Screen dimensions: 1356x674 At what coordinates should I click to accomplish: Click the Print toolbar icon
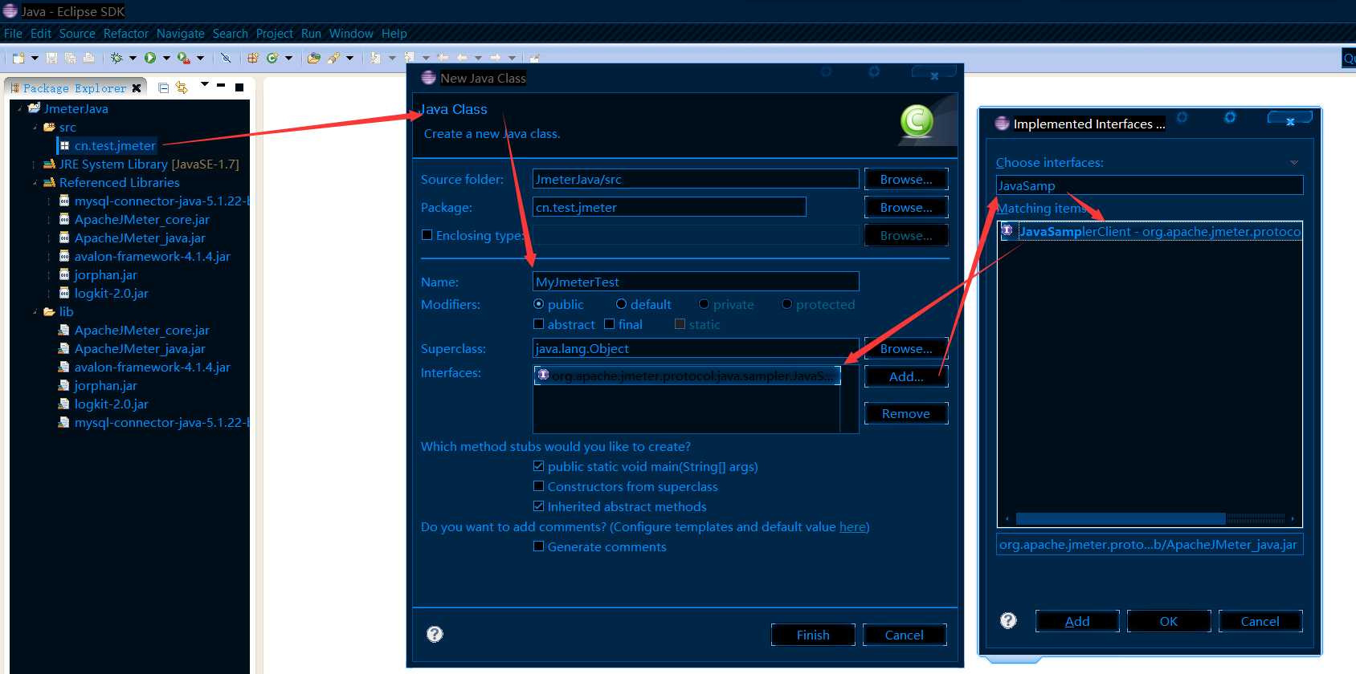(88, 58)
